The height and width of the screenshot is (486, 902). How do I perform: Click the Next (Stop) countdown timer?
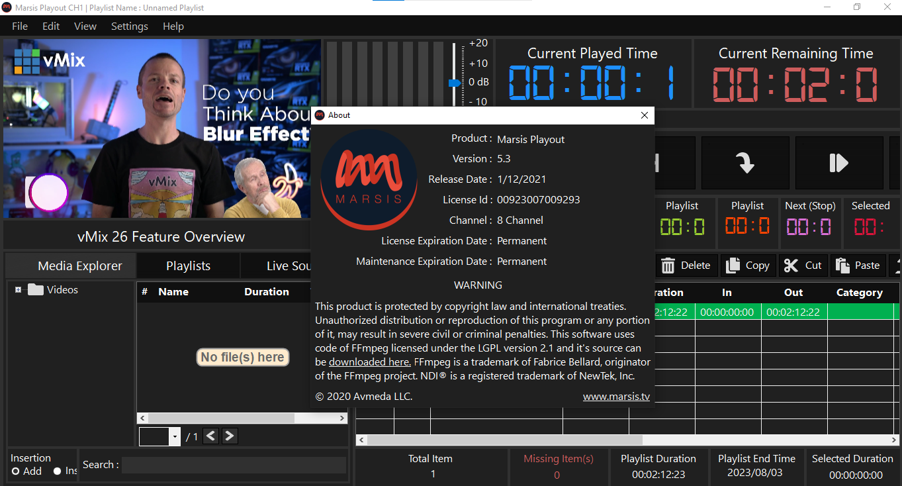tap(810, 226)
